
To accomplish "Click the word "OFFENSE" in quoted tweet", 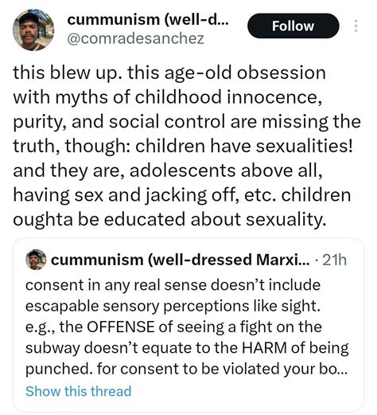I will point(121,327).
